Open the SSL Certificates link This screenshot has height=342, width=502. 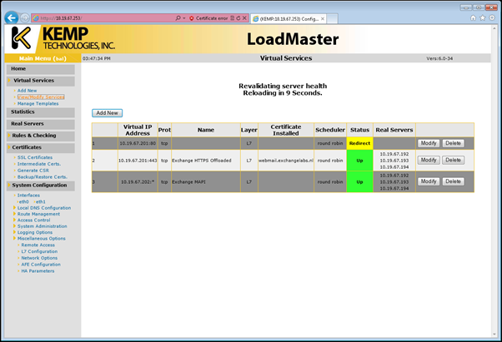pos(35,157)
